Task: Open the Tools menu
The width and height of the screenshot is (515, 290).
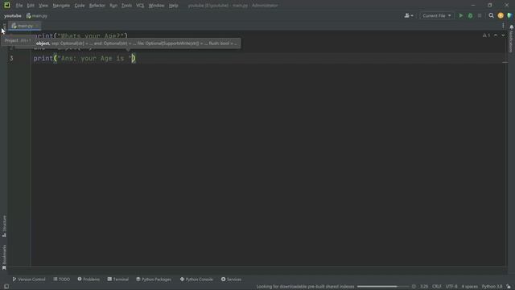Action: pos(126,6)
